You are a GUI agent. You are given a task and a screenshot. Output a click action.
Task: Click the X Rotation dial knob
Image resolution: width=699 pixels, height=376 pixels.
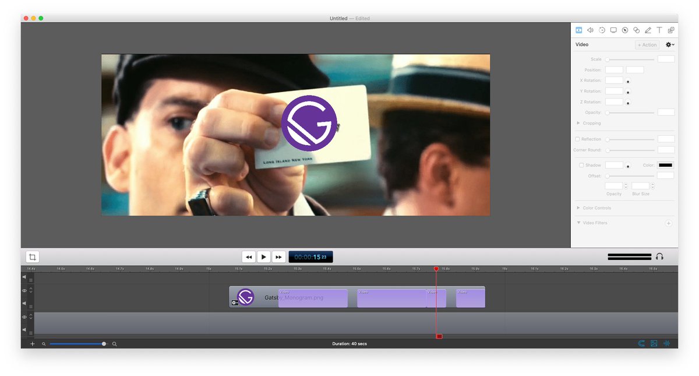click(x=628, y=81)
